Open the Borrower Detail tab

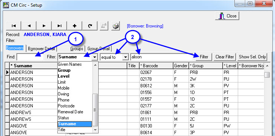(41, 48)
